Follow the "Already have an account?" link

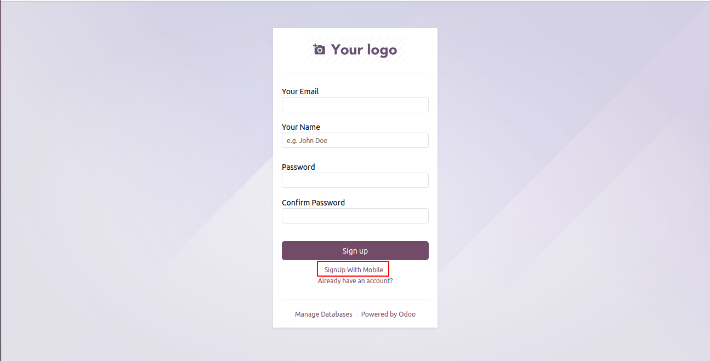click(x=355, y=281)
